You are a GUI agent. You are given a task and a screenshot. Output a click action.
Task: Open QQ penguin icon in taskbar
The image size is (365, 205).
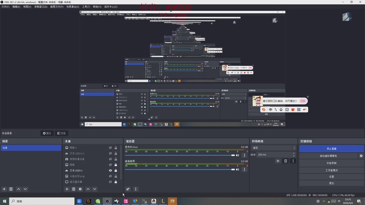154,201
